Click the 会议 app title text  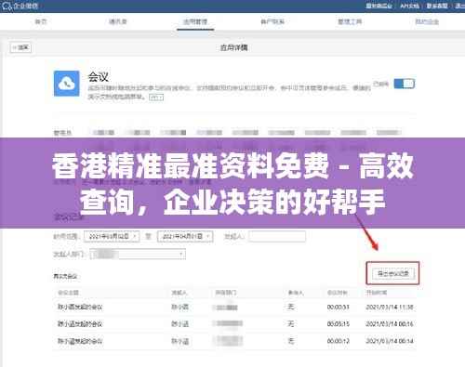pos(99,76)
